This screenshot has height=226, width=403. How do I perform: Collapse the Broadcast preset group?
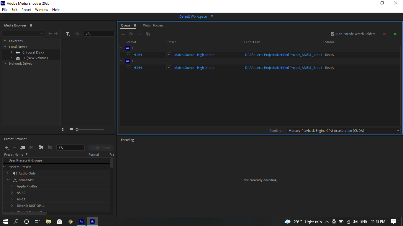(x=8, y=180)
